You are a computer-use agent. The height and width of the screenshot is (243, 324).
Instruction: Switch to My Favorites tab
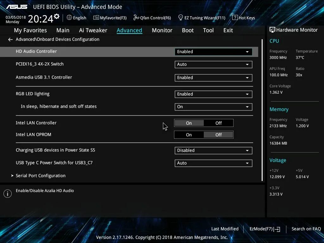30,30
